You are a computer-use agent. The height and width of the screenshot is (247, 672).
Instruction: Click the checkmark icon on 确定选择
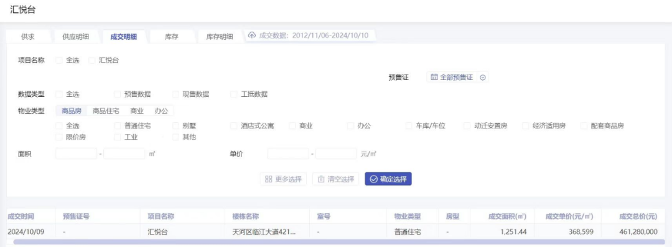(x=374, y=179)
